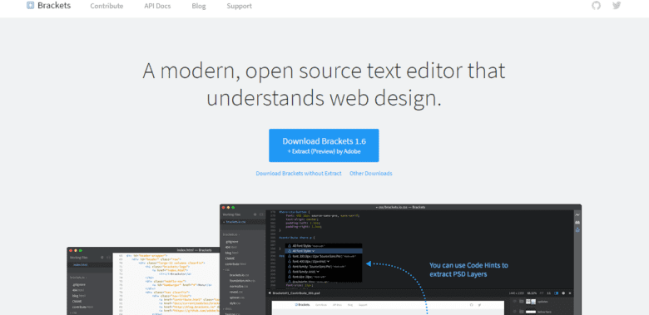Toggle the blue panel layout icon in PSD bar
The image size is (649, 315).
[x=557, y=293]
